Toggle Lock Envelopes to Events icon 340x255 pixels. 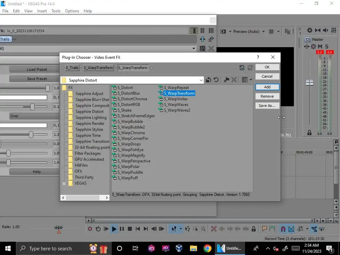coord(314,229)
